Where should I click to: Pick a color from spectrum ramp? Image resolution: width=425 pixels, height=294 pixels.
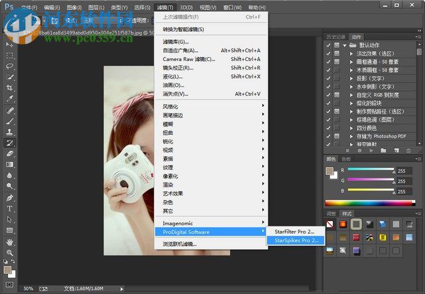coord(370,203)
